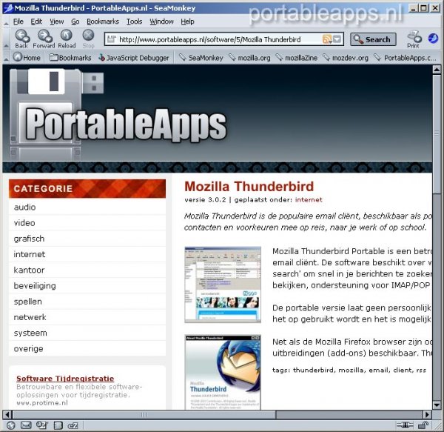Image resolution: width=444 pixels, height=432 pixels.
Task: Open the About Mozilla Thunderbird thumbnail
Action: 223,372
